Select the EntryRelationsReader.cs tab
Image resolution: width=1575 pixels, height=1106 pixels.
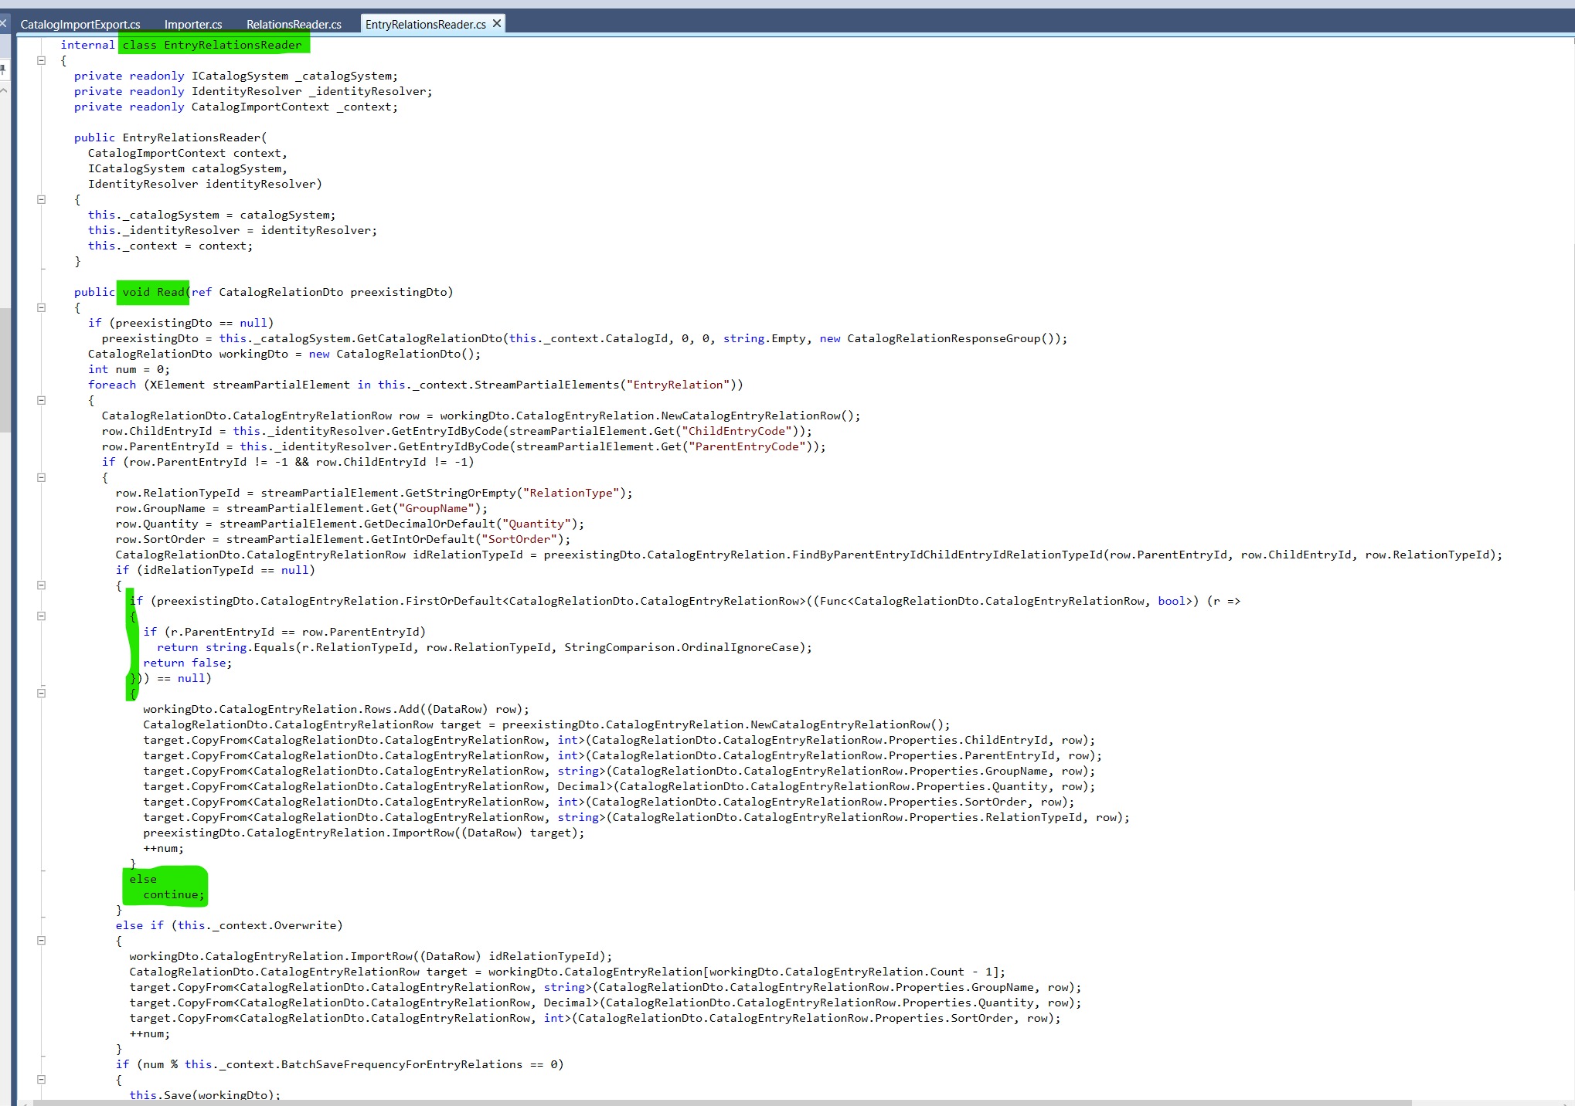coord(425,25)
